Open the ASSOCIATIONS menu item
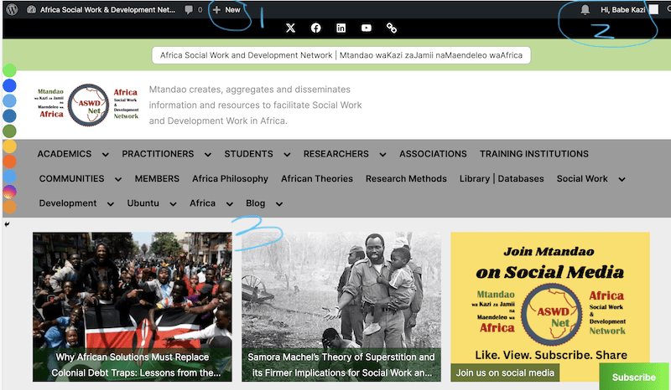Image resolution: width=671 pixels, height=390 pixels. 433,154
